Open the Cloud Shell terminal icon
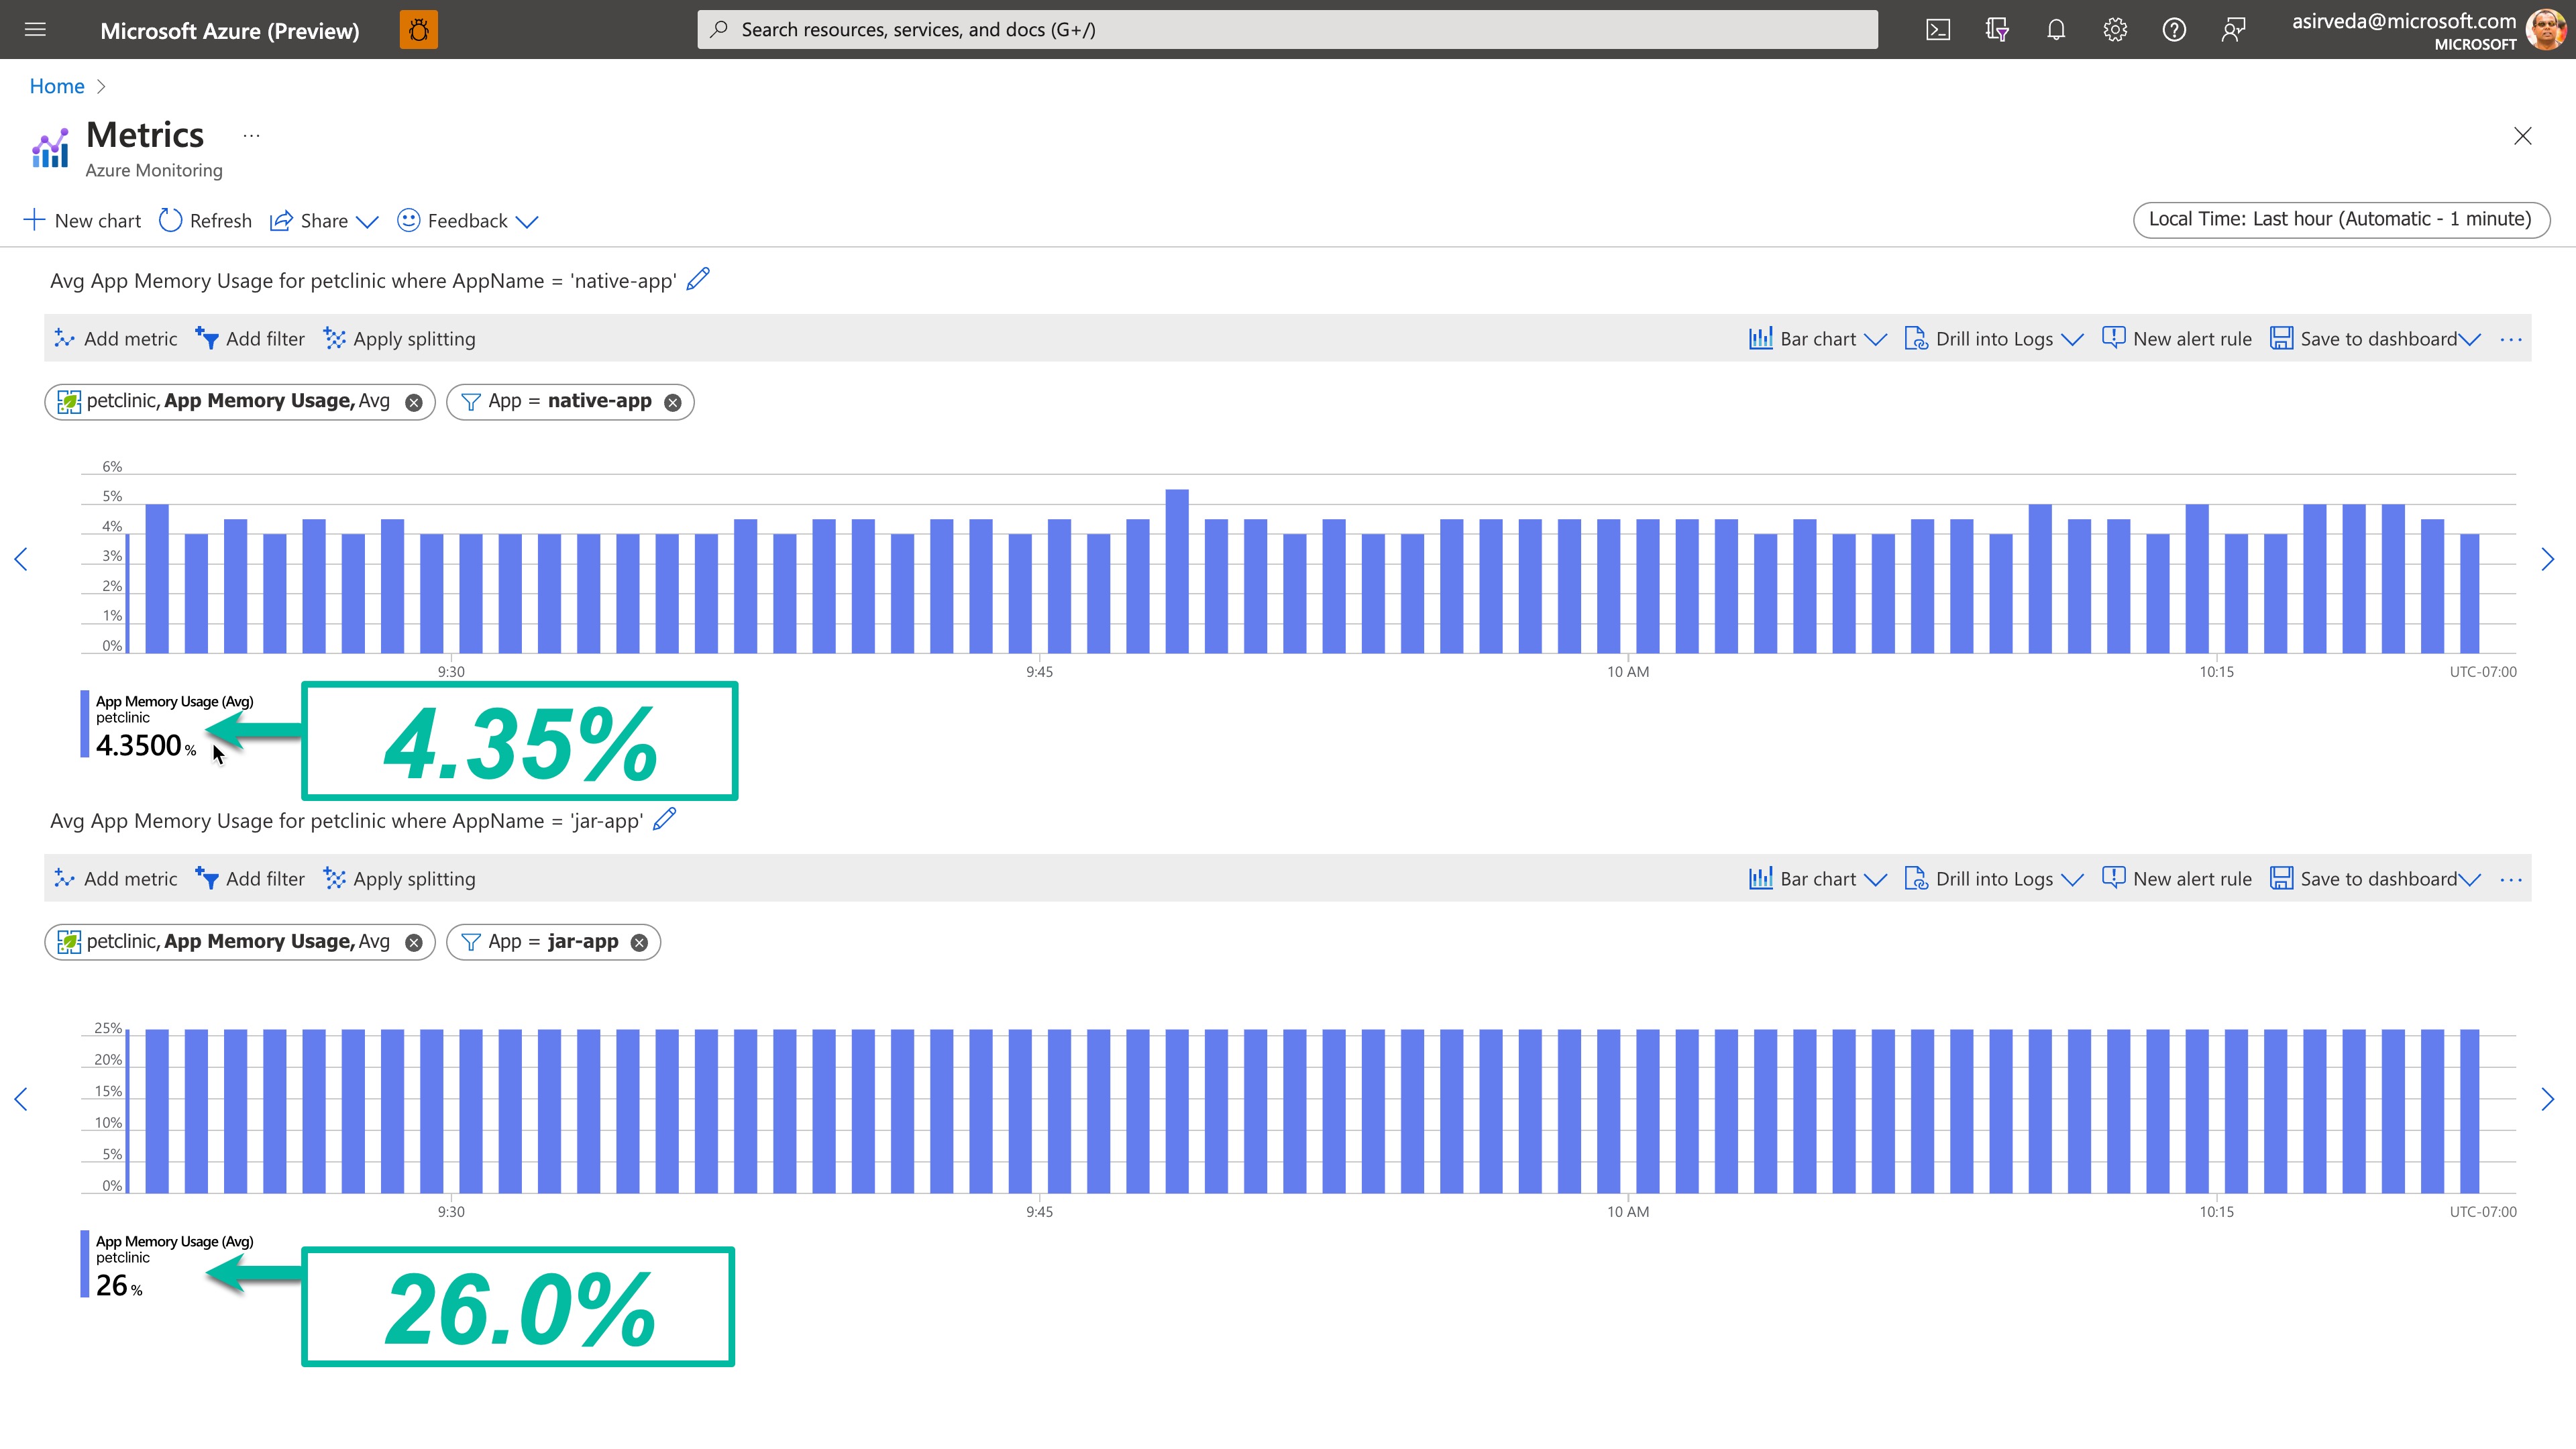 (x=1938, y=30)
